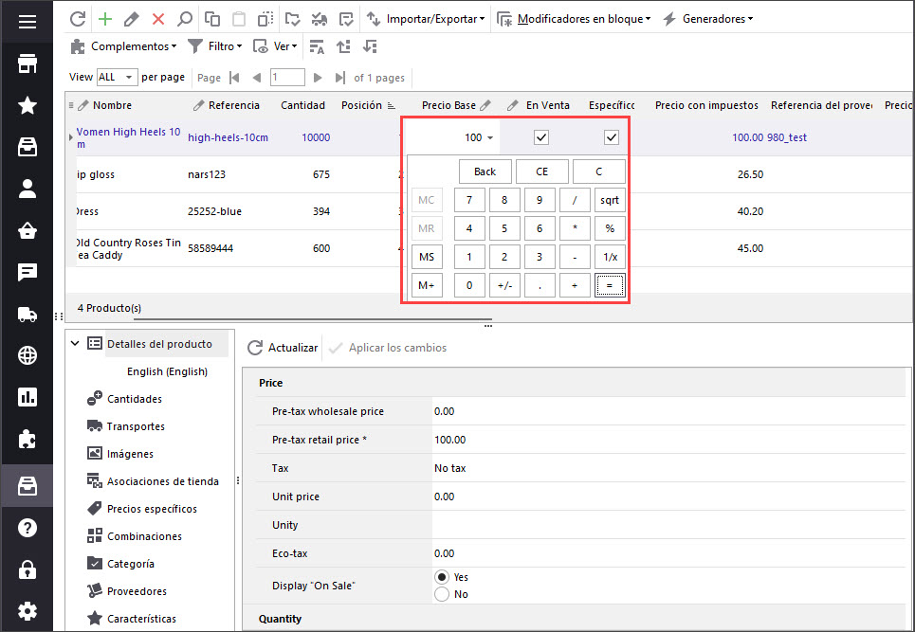Screen dimensions: 915x632
Task: Sort by Precio Base column header
Action: tap(448, 105)
